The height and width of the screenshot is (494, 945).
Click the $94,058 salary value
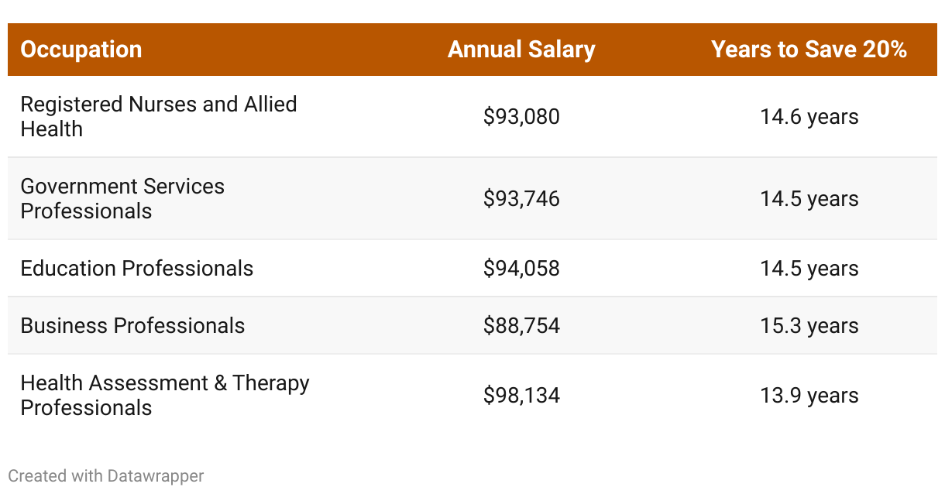click(521, 269)
